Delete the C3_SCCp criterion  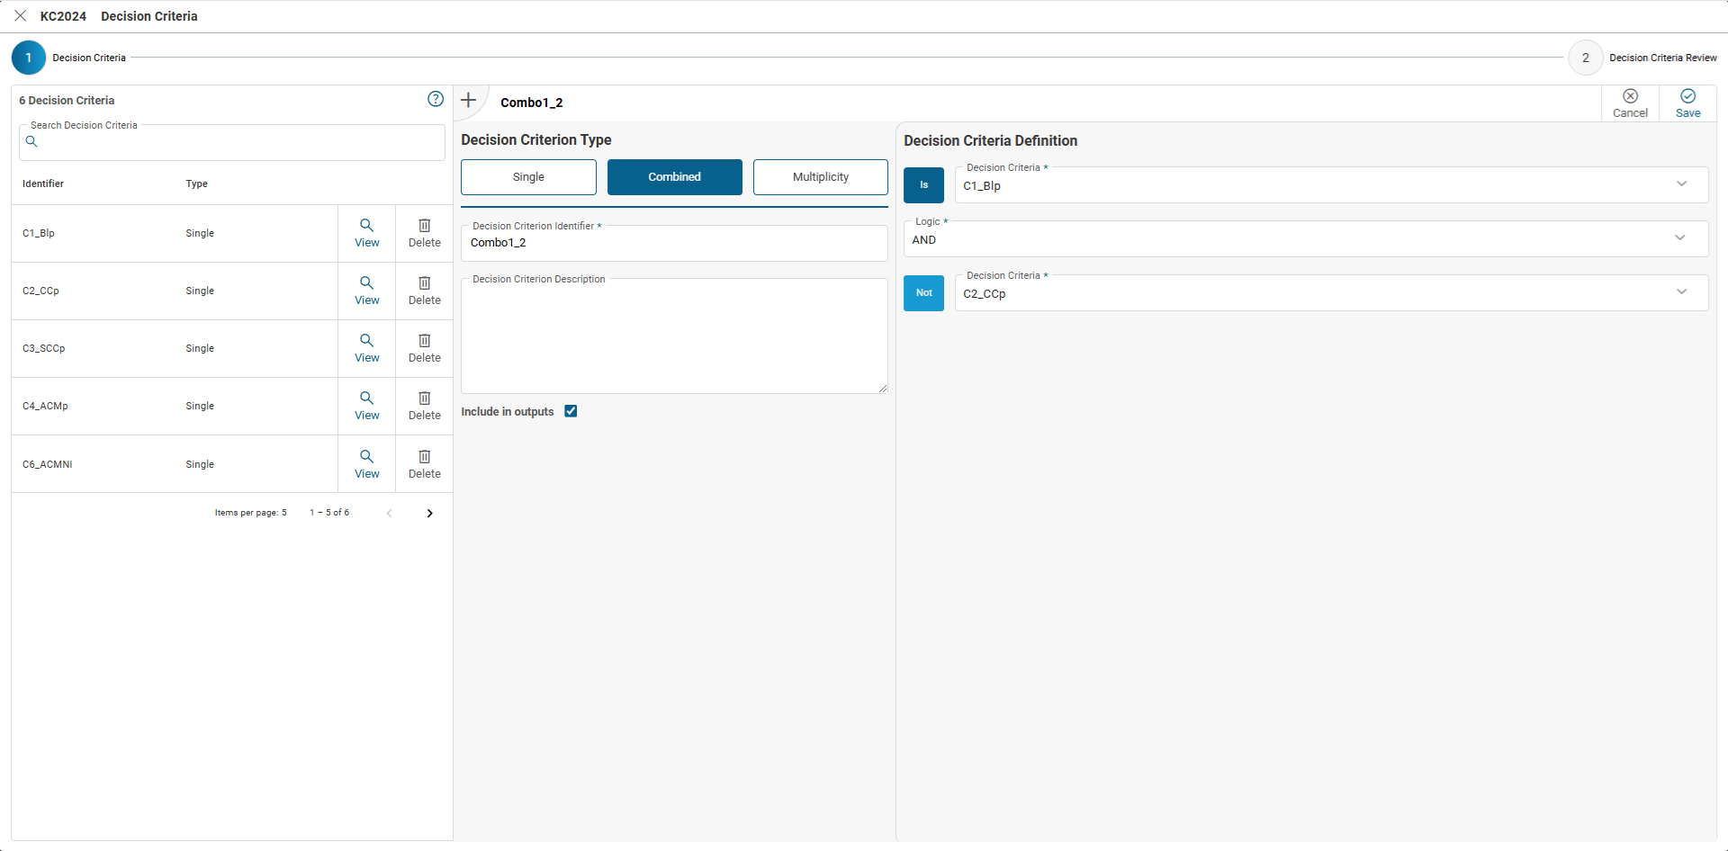click(x=425, y=348)
